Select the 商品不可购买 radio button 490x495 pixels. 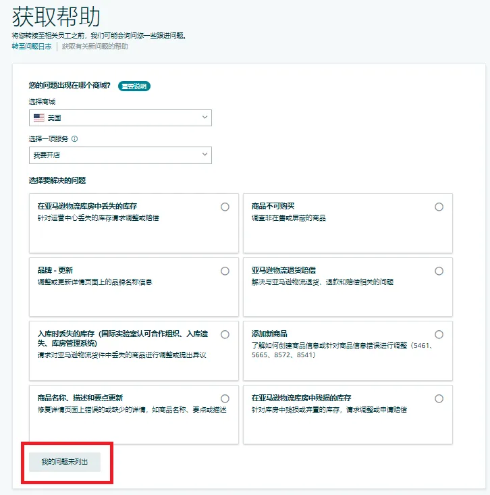point(439,207)
